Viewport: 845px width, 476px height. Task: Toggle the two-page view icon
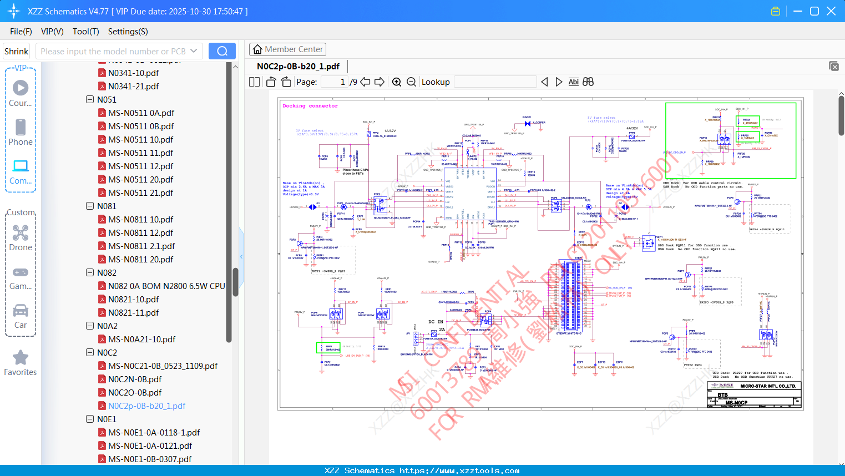[x=254, y=82]
